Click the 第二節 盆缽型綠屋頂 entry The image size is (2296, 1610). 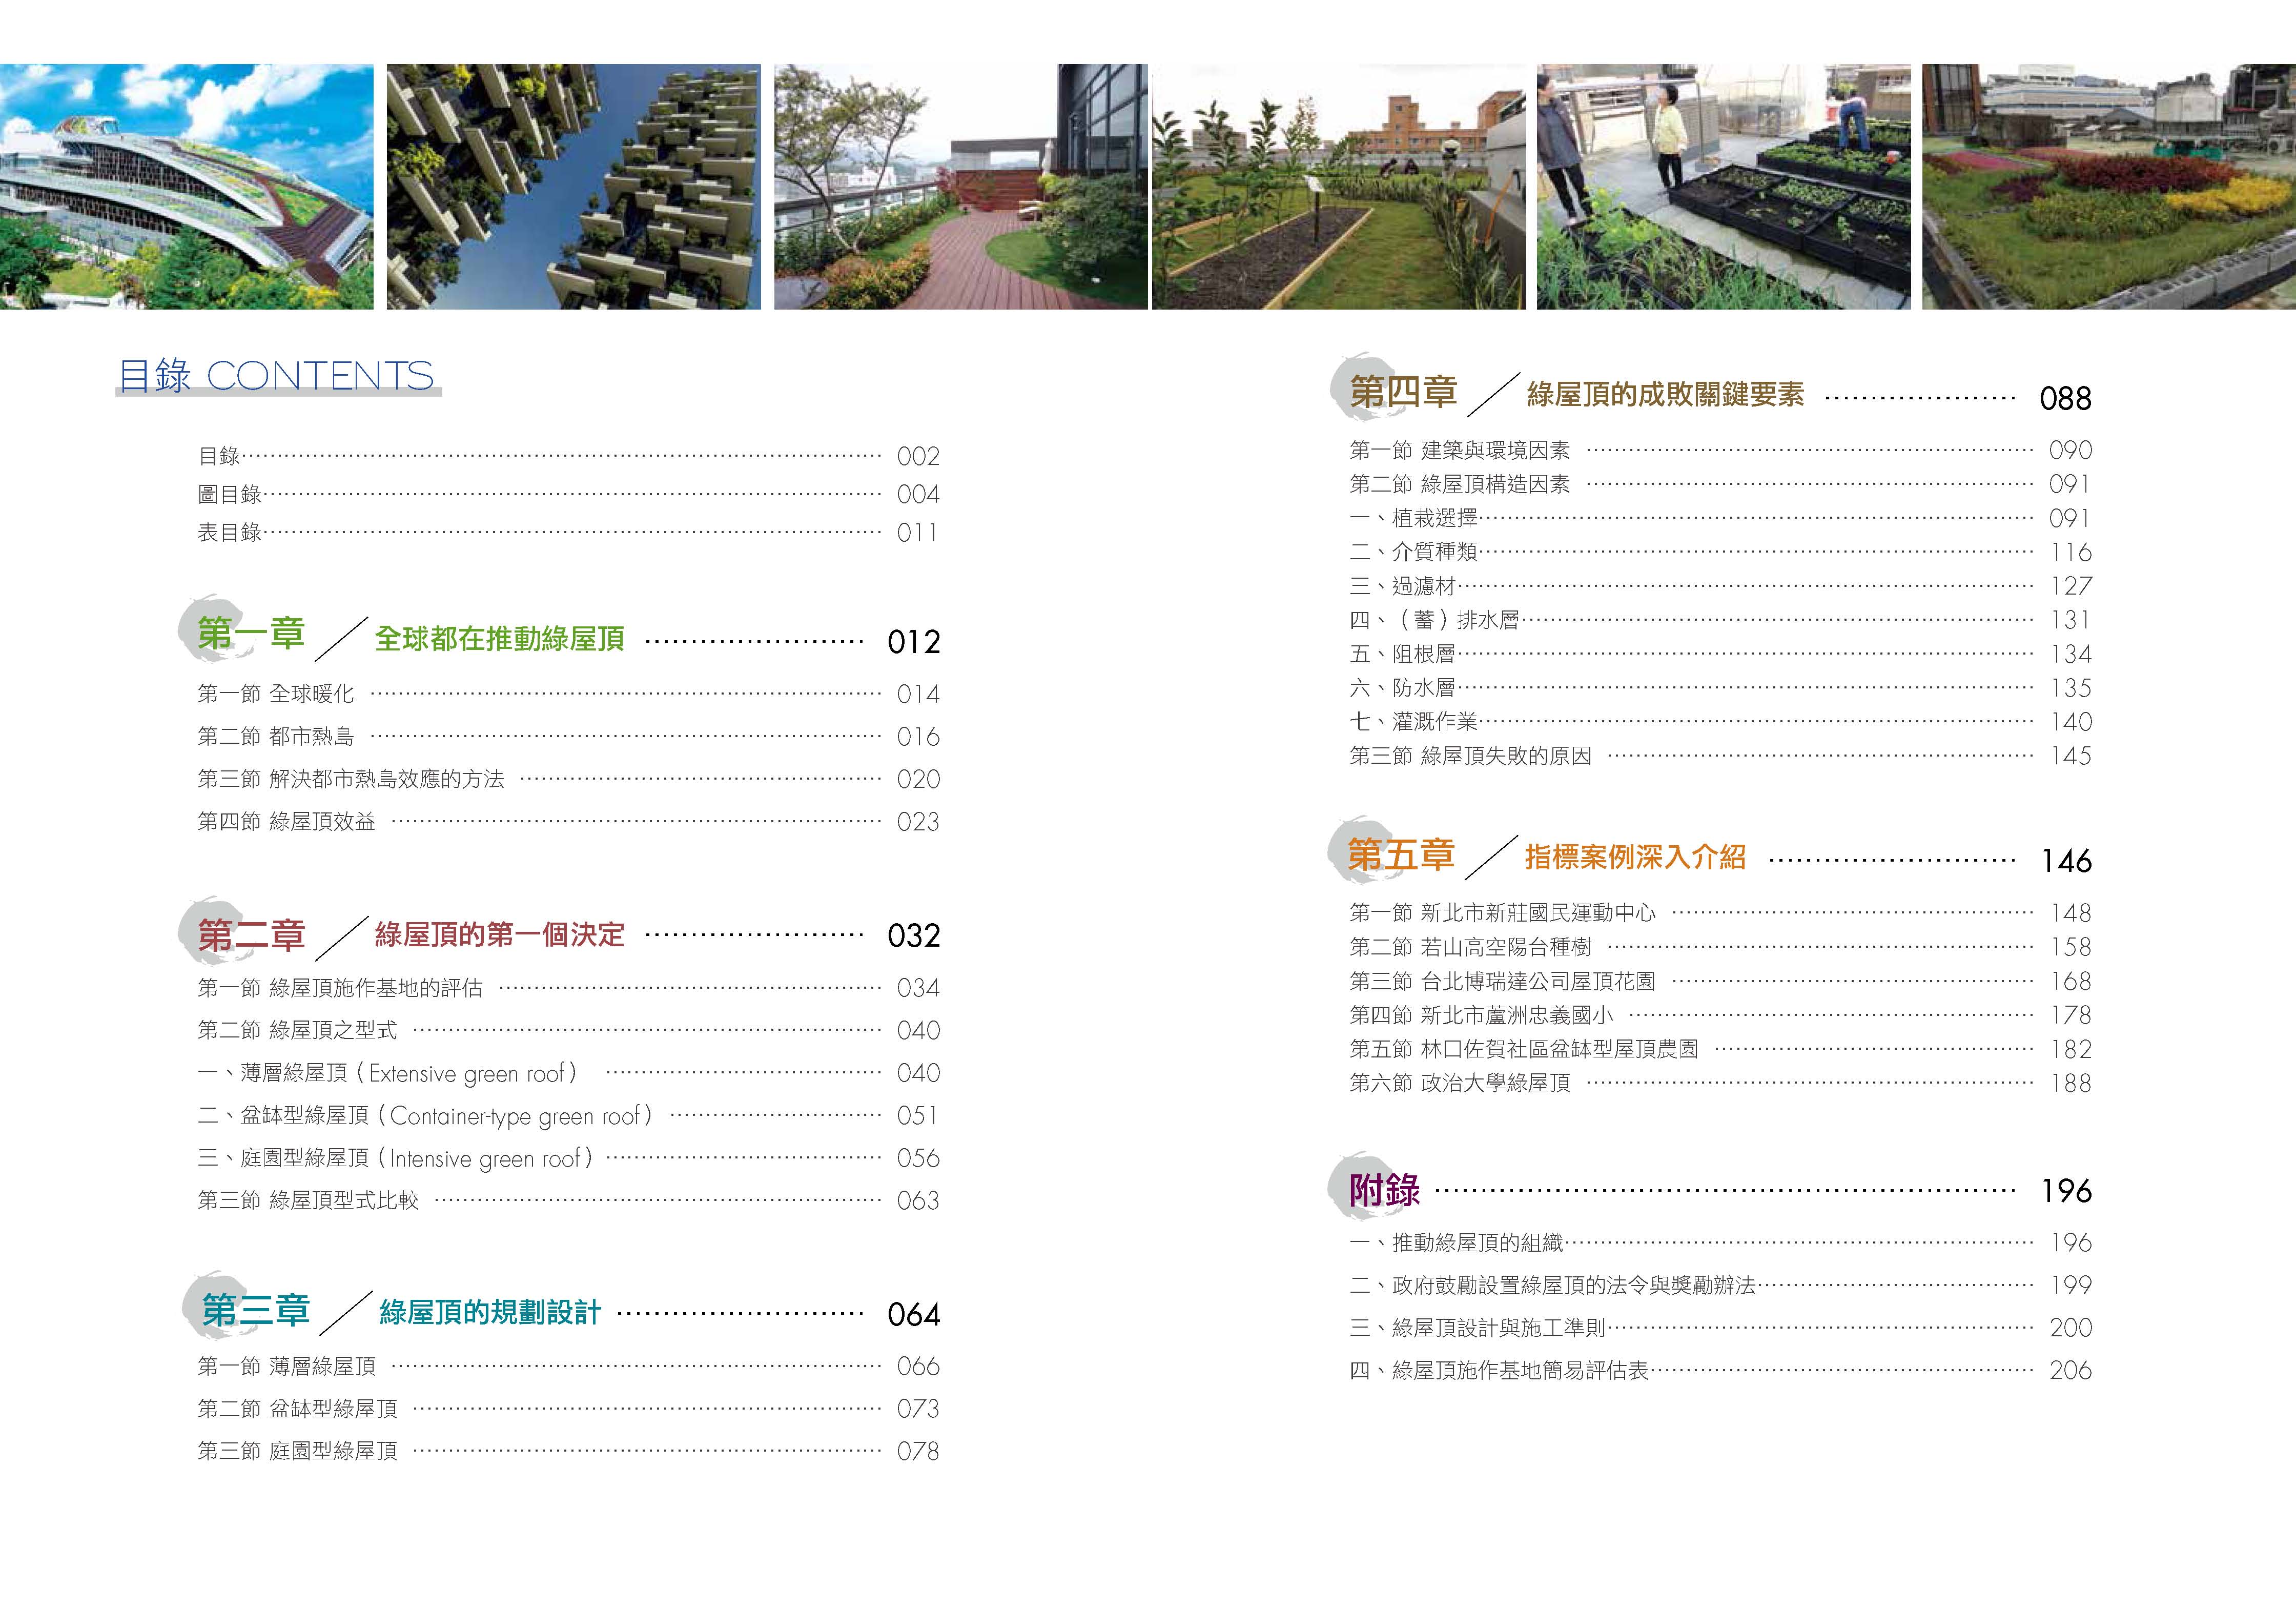click(568, 1409)
